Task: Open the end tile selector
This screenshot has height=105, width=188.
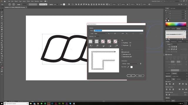Action: pos(115,41)
